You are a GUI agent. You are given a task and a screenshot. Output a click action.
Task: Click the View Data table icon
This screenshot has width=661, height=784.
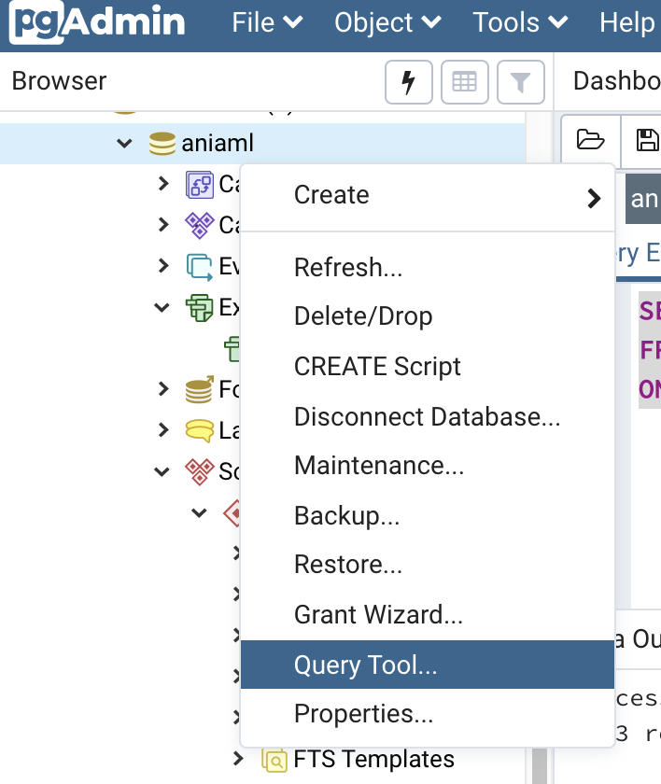(x=464, y=83)
